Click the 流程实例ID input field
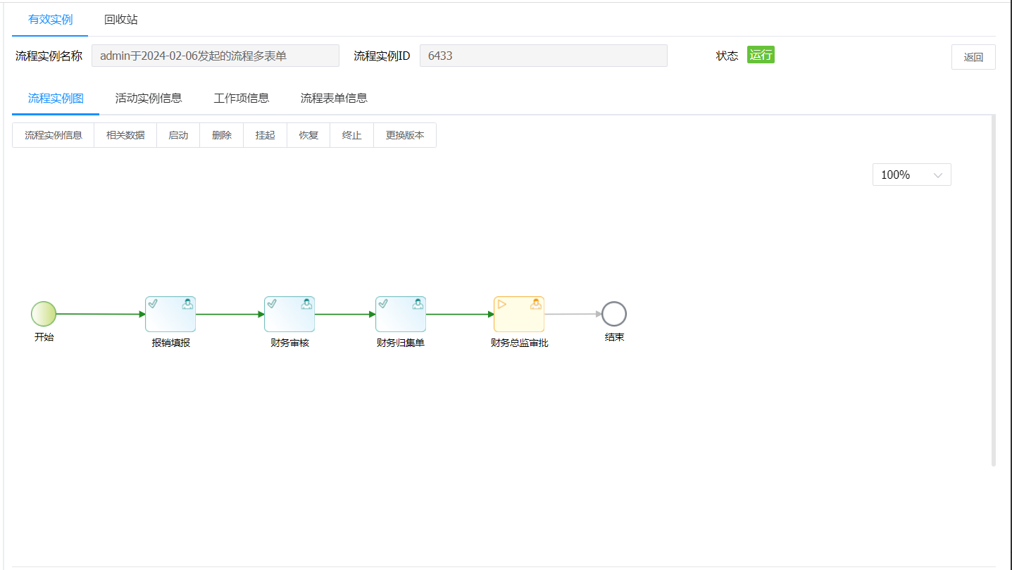The height and width of the screenshot is (570, 1012). point(544,55)
